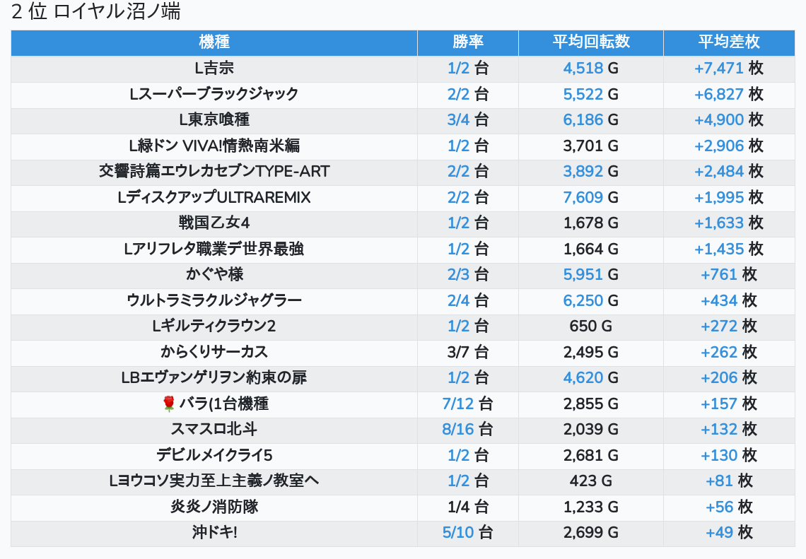Select machine L緑ドン VIVA!情熱南米編
The image size is (806, 559).
coord(214,146)
